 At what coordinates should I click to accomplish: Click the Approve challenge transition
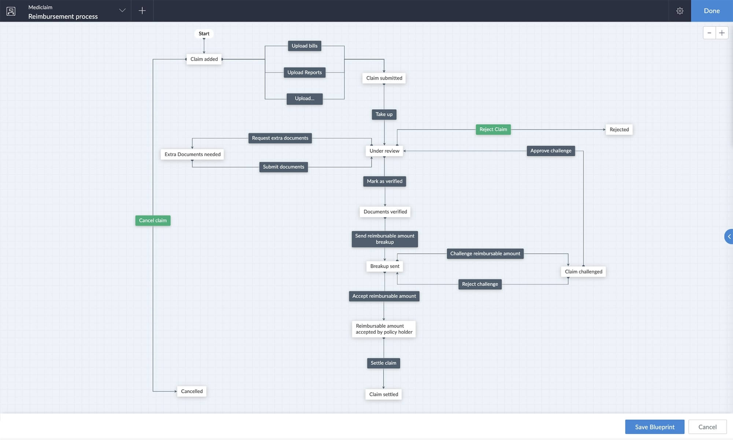pyautogui.click(x=550, y=151)
